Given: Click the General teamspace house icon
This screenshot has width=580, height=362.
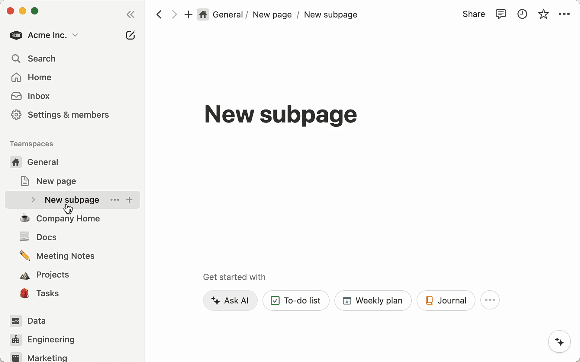Looking at the screenshot, I should 16,162.
